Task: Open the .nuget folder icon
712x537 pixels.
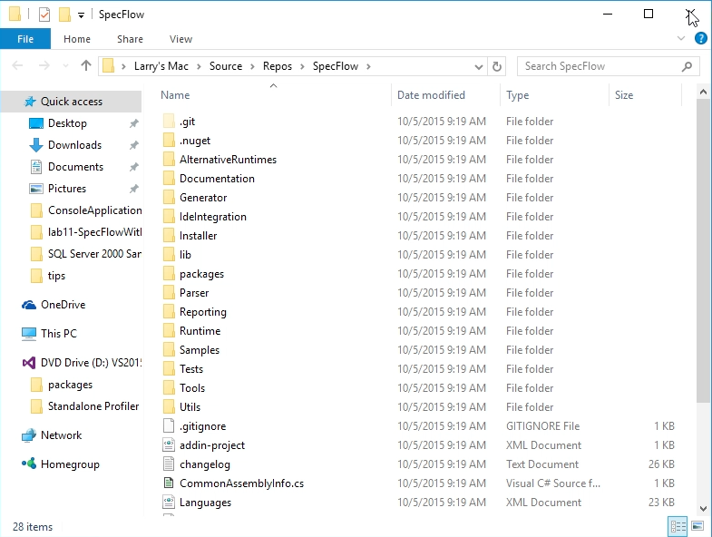Action: 169,141
